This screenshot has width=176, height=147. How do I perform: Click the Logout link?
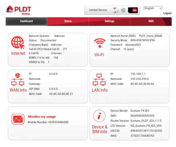point(167,13)
